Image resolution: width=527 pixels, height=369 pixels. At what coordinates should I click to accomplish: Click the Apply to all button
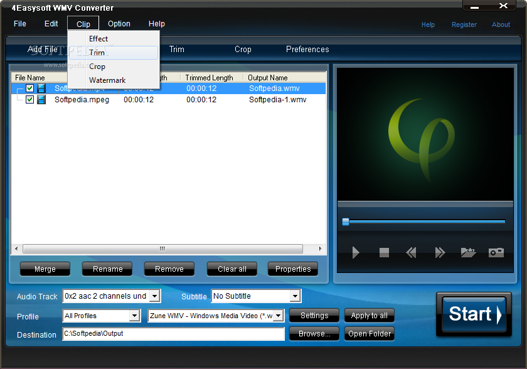point(370,315)
